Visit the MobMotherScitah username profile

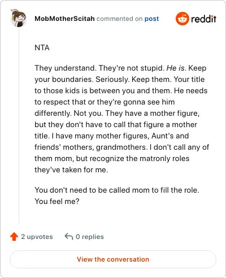coord(64,19)
